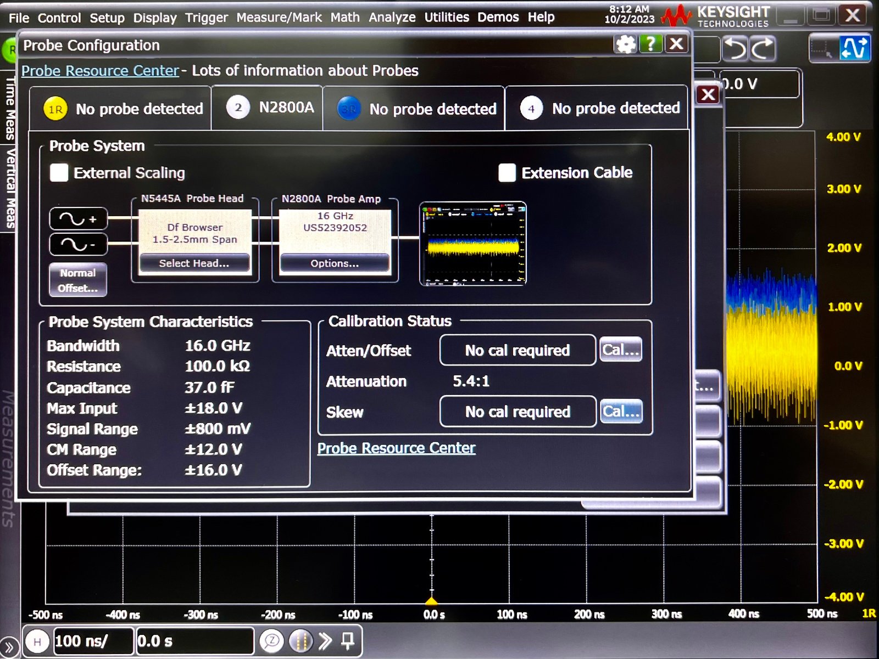Click the Undo arrow icon
879x659 pixels.
coord(735,48)
